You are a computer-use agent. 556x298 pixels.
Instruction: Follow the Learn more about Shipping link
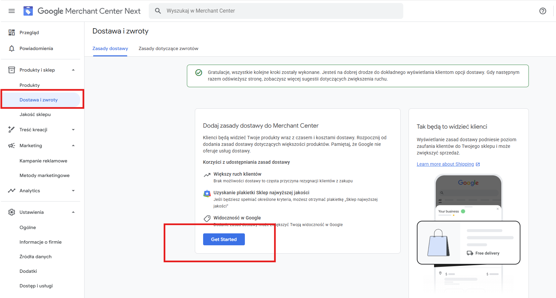[445, 164]
